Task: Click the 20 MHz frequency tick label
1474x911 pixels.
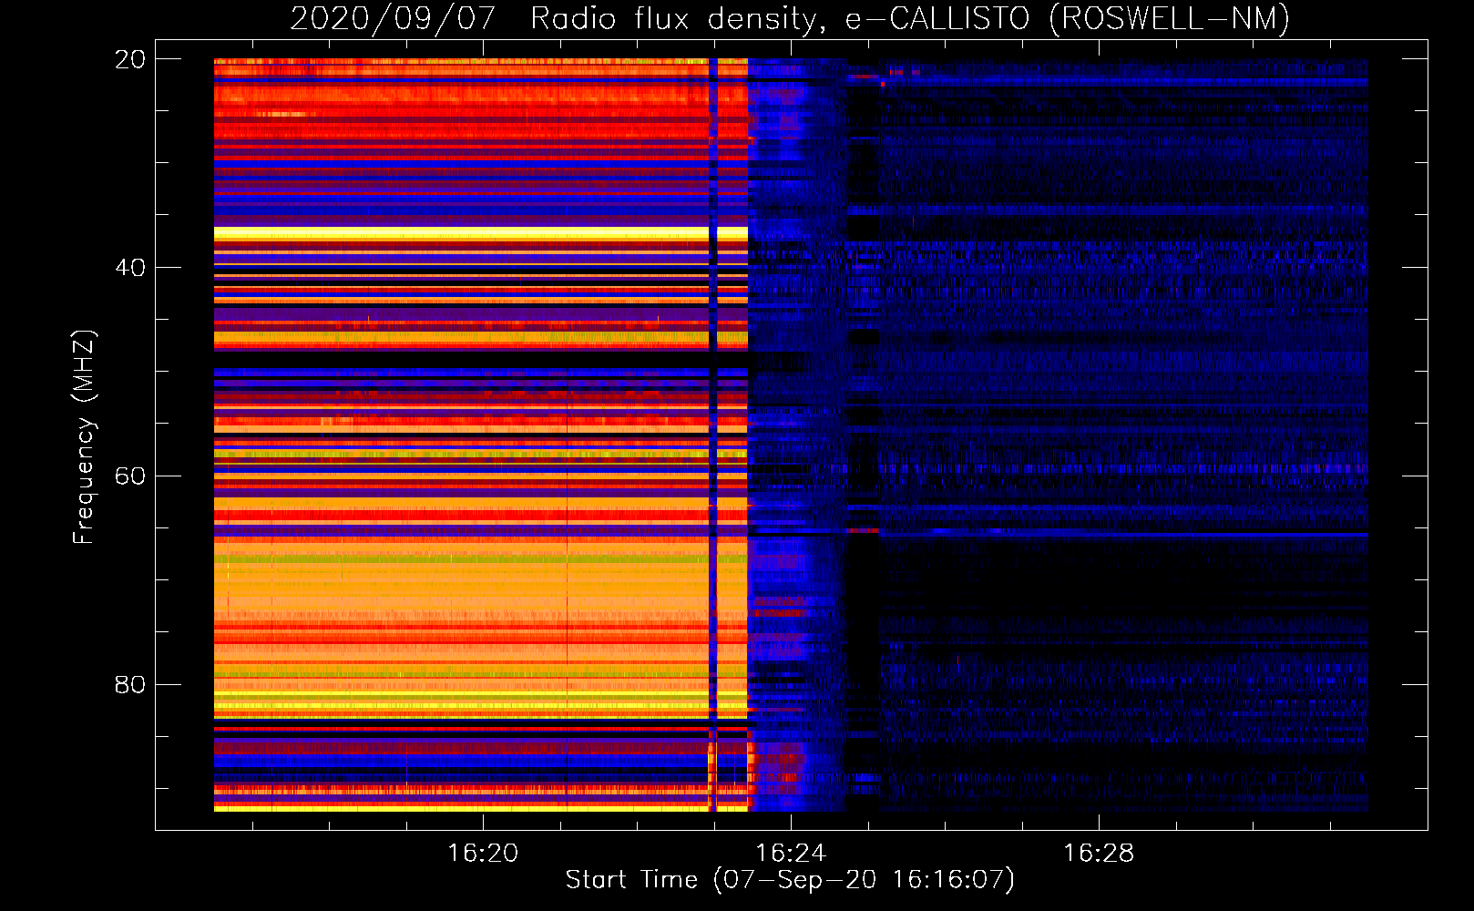Action: 130,59
